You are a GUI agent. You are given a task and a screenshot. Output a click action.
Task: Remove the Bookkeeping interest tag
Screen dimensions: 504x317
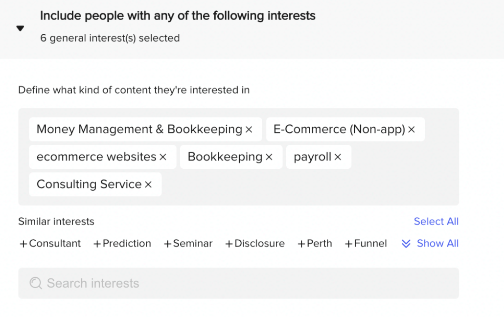(269, 157)
